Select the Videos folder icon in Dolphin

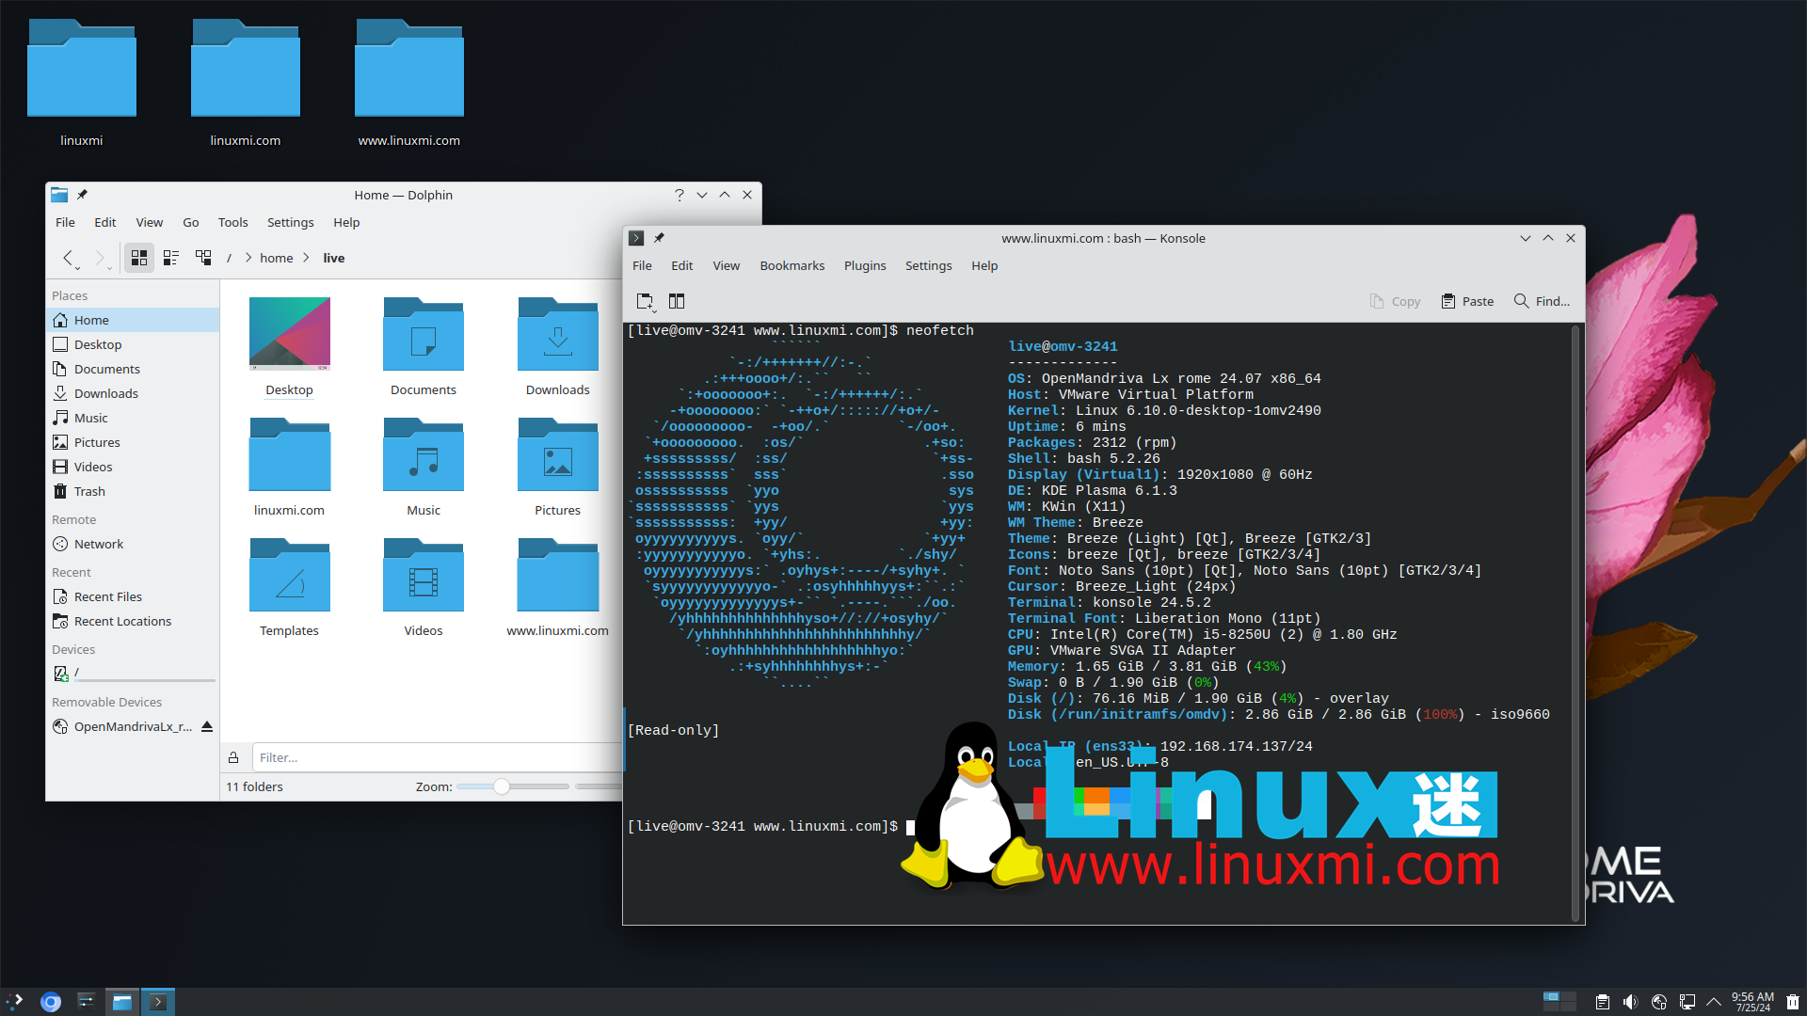click(x=424, y=587)
